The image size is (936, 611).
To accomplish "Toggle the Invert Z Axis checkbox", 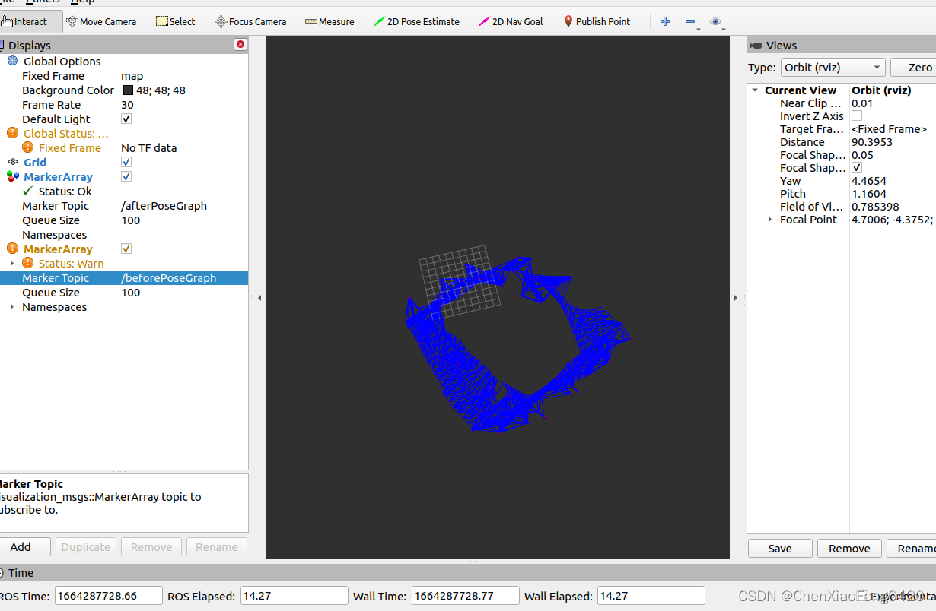I will tap(857, 116).
